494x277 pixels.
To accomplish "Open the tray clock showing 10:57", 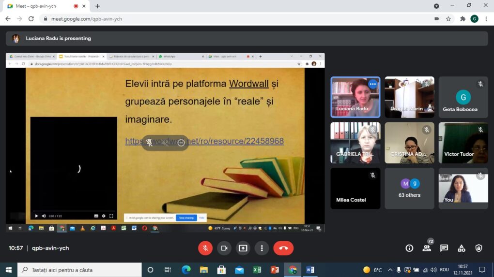I will click(463, 270).
